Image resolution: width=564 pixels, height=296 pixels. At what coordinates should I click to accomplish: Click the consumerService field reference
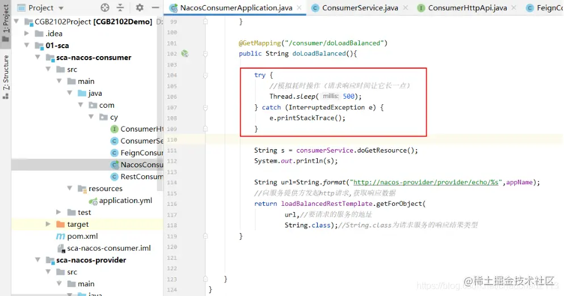click(x=325, y=150)
